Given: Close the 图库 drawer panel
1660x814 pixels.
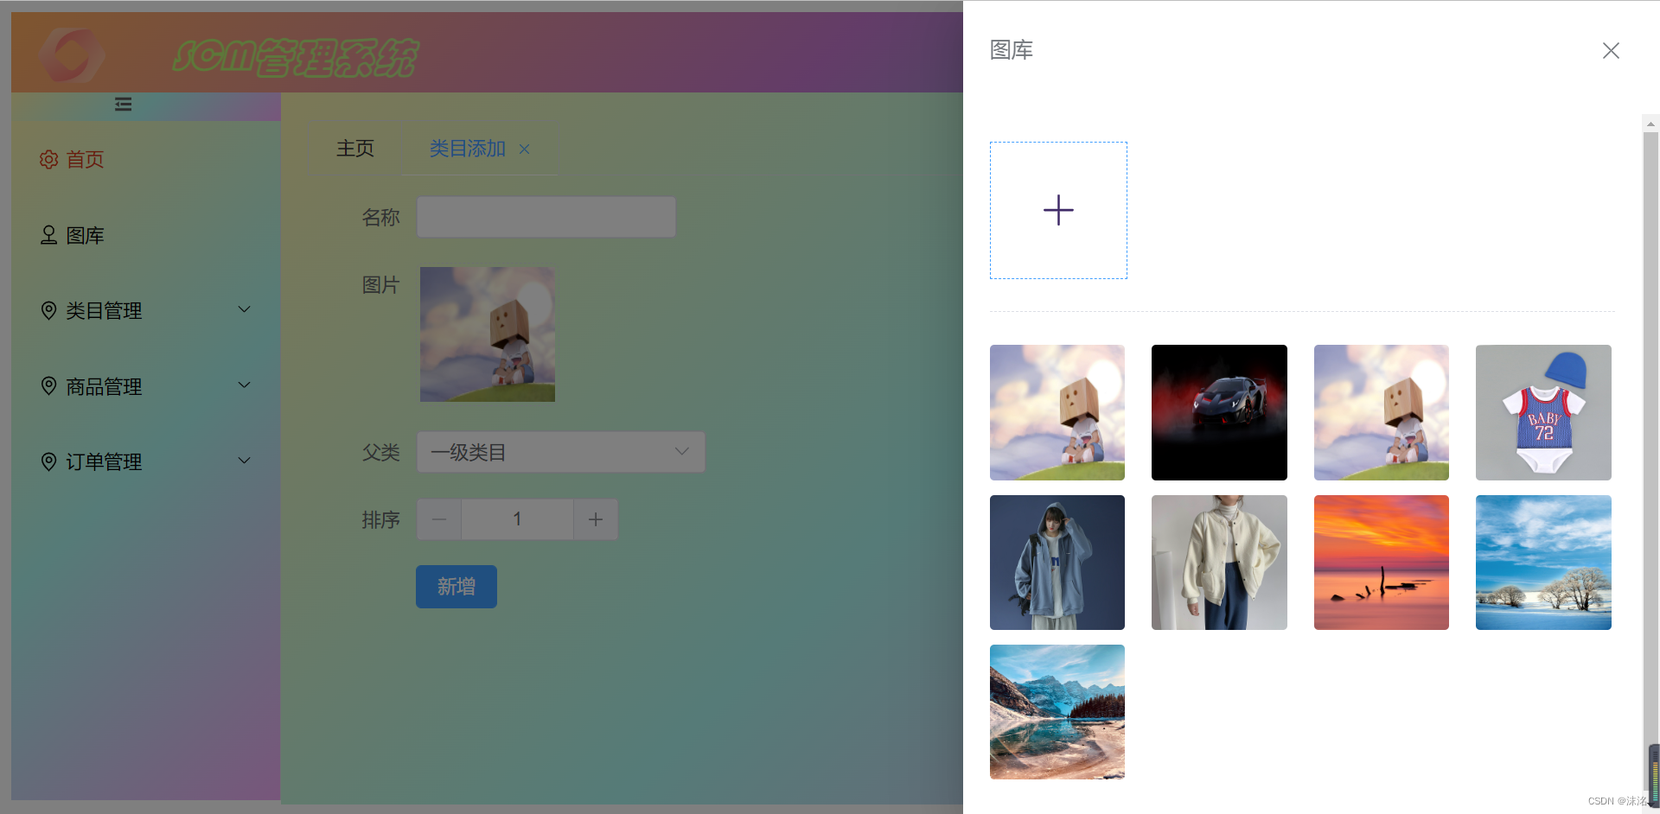Looking at the screenshot, I should 1611,51.
